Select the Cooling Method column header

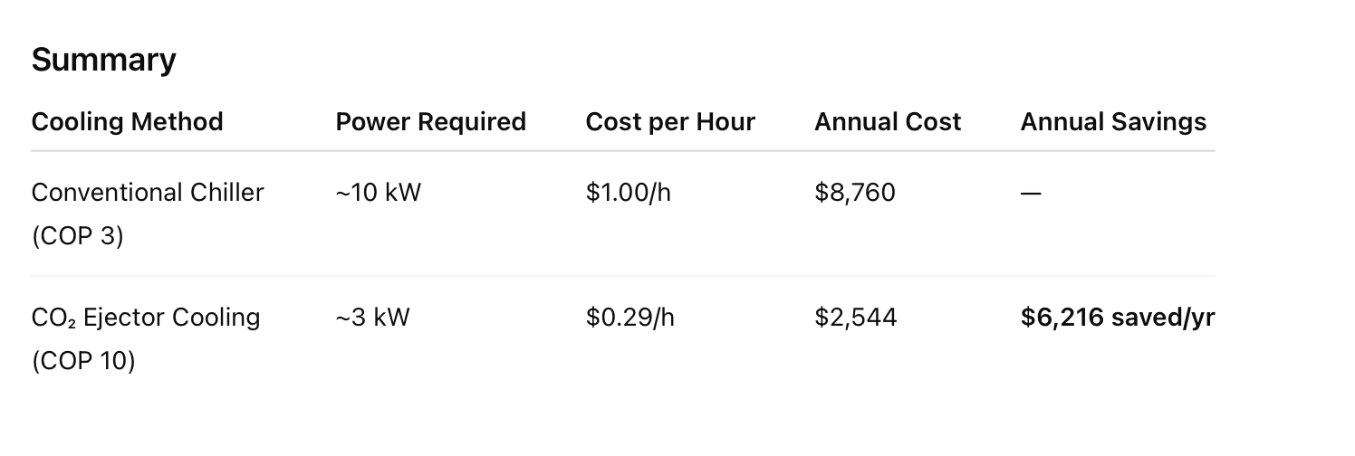[x=127, y=121]
